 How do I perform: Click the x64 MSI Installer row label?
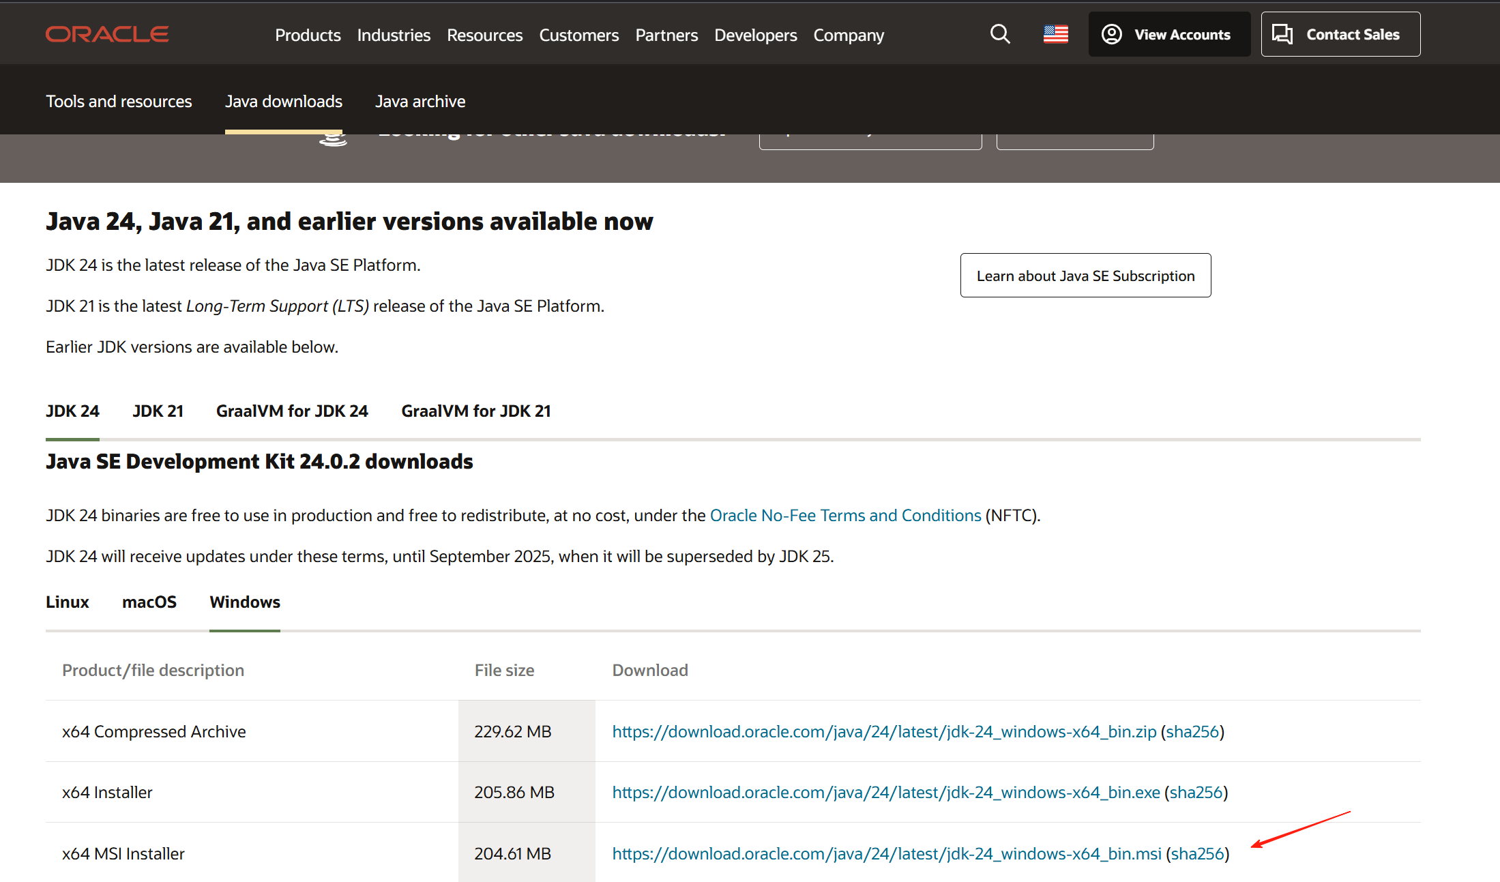click(123, 853)
